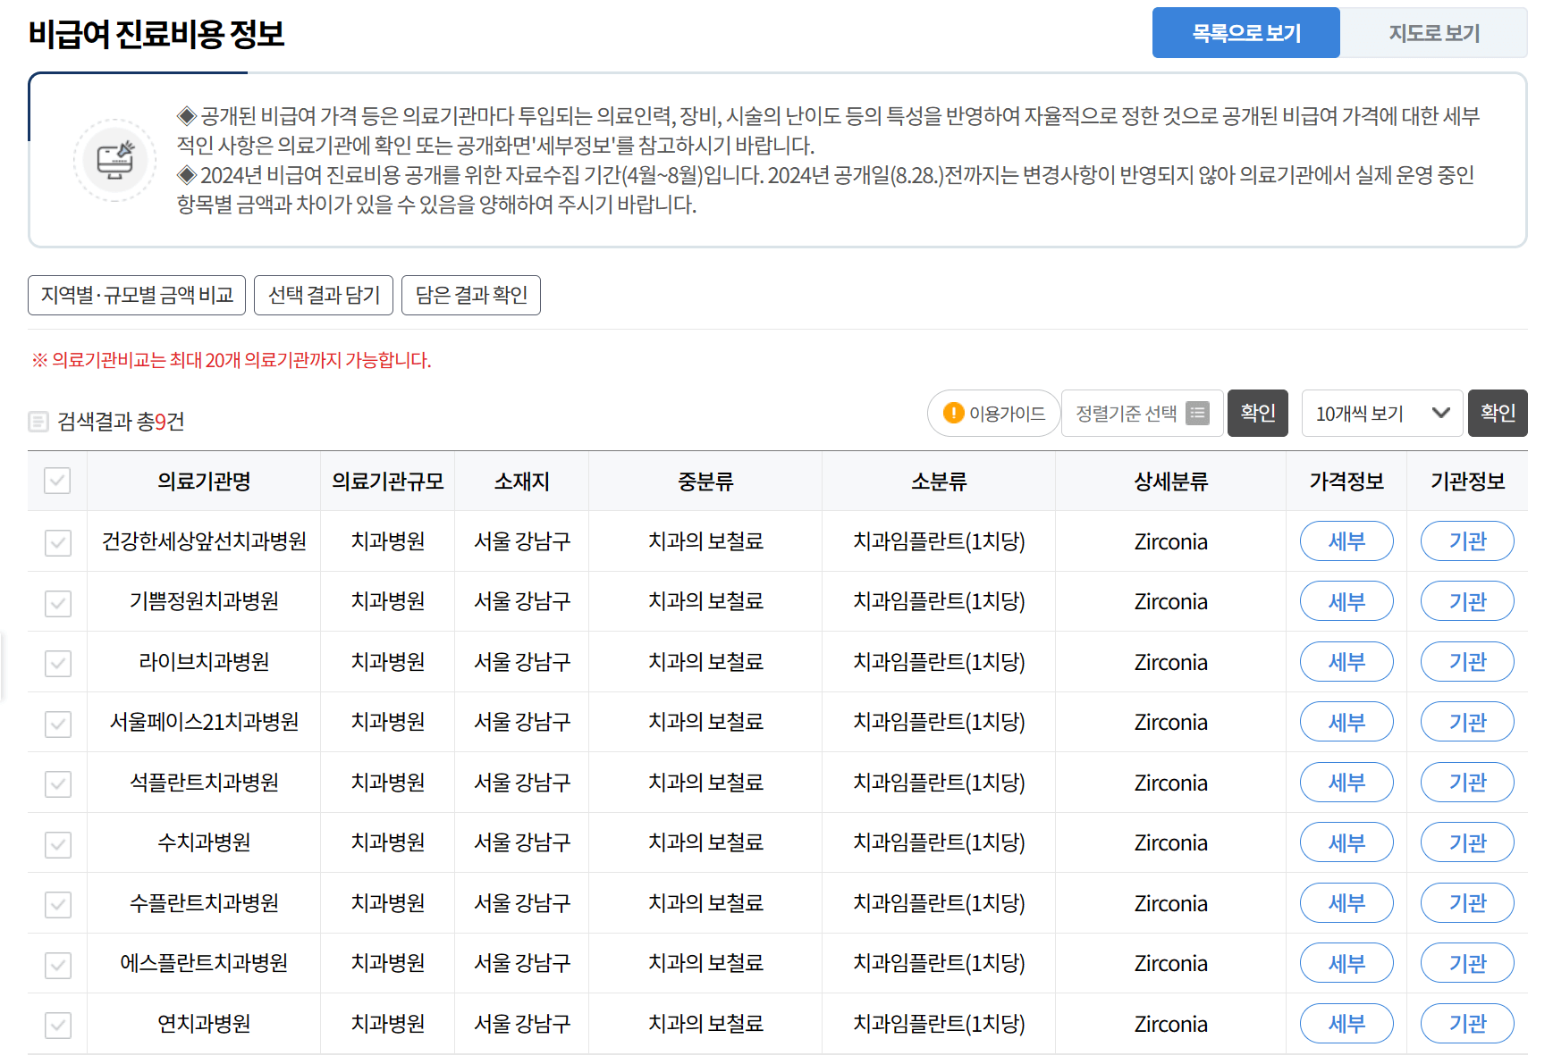
Task: Click 세부 for 라이브치과병원
Action: [x=1346, y=661]
